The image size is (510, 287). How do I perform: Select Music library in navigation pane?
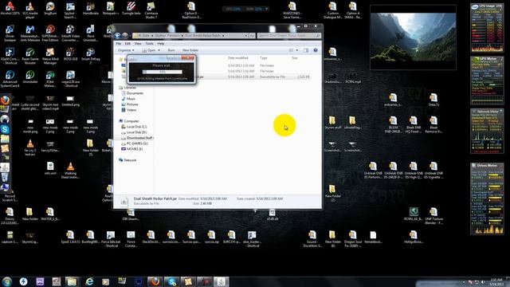[x=131, y=99]
